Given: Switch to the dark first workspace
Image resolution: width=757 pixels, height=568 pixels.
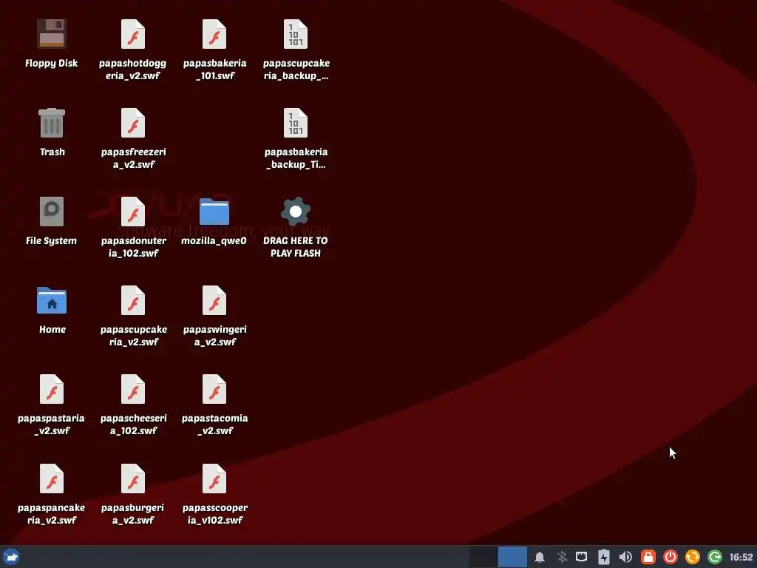Looking at the screenshot, I should click(483, 557).
